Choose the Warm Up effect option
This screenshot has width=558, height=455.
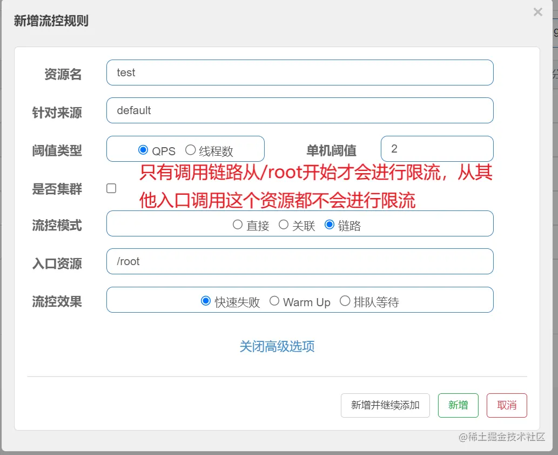[x=274, y=302]
